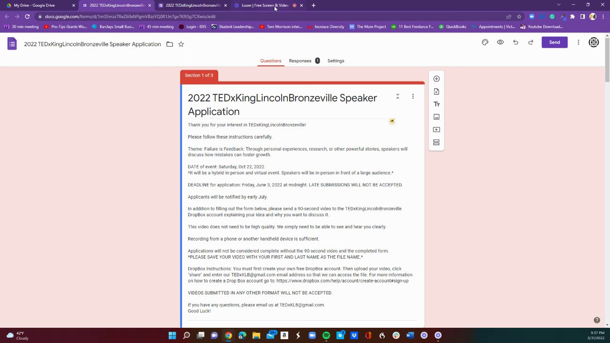Click the share page icon in address bar

pyautogui.click(x=509, y=17)
